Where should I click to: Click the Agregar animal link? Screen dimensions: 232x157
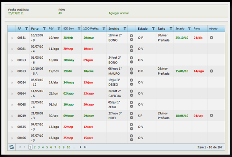118,13
